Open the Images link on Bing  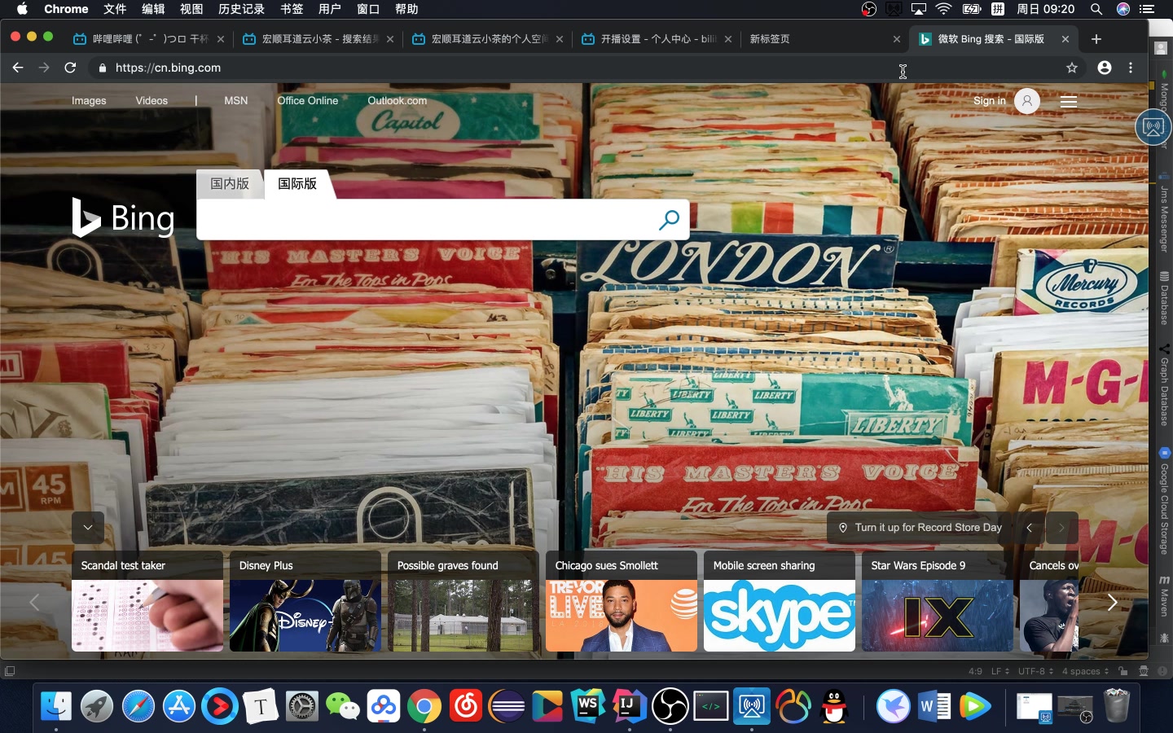point(89,101)
